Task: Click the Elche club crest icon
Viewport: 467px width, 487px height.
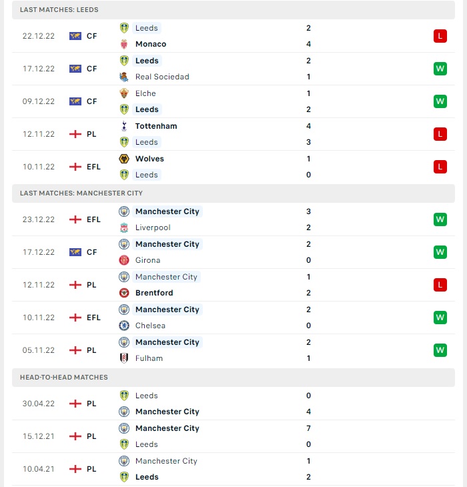Action: pos(124,93)
